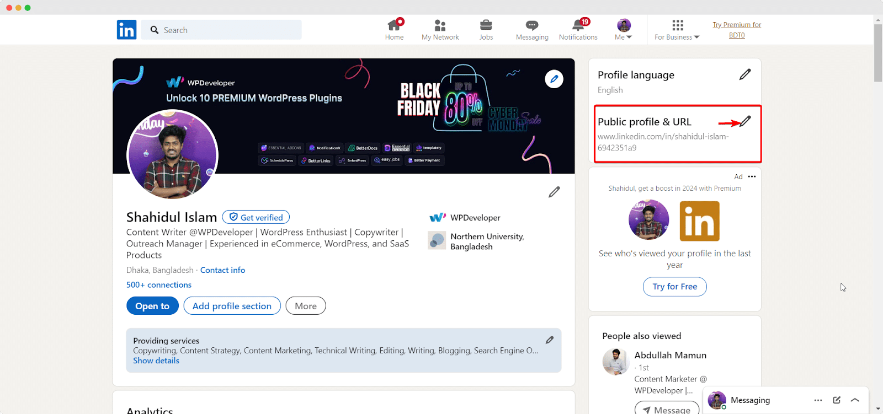883x414 pixels.
Task: Open the ad options three-dot menu
Action: [x=752, y=176]
